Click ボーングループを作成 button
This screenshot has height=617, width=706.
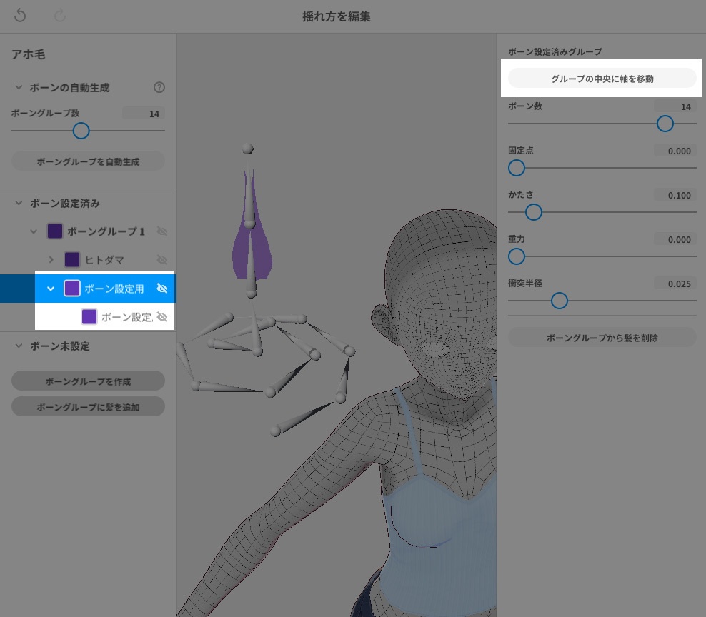point(89,381)
